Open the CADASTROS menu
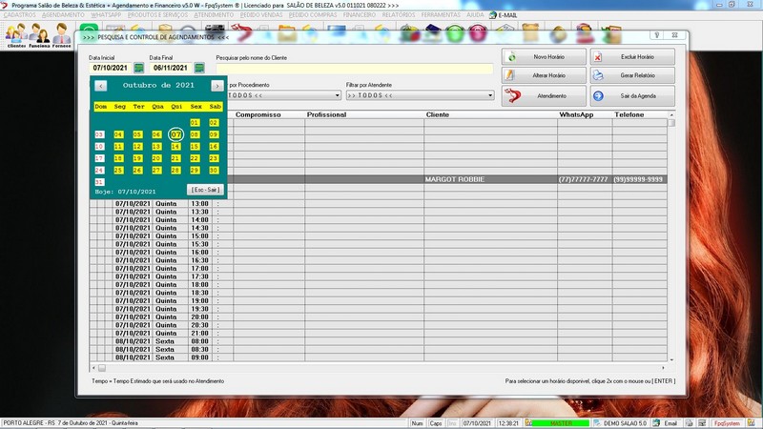 point(19,15)
